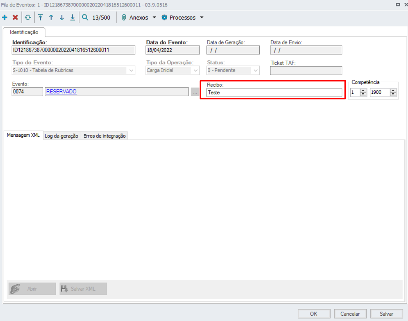
Task: Click the record counter 13/500
Action: [x=101, y=18]
